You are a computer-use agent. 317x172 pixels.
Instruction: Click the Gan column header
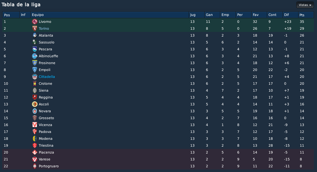coord(212,15)
